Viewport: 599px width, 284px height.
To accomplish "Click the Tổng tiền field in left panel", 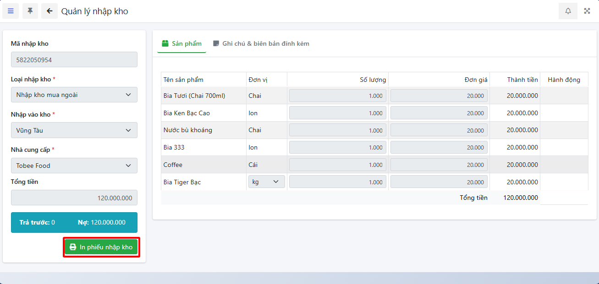I will click(x=74, y=198).
